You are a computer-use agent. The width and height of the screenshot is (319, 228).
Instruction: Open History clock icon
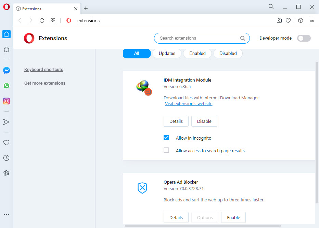click(x=6, y=158)
